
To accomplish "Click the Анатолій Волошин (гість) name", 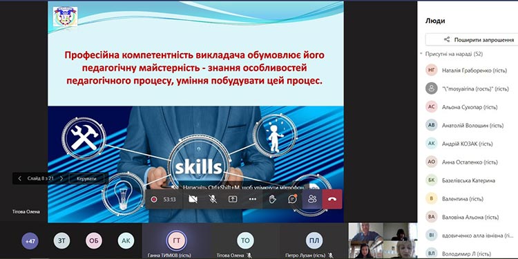I will point(472,125).
